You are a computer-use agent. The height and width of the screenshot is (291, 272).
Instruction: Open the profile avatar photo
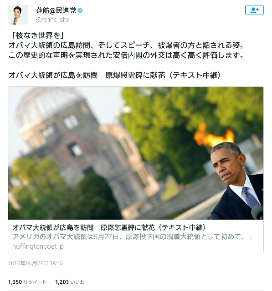click(18, 15)
